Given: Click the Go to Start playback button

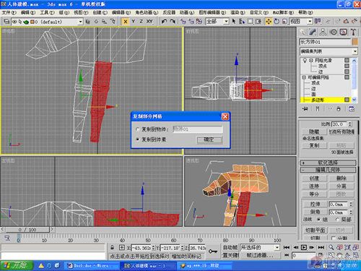Looking at the screenshot, I should tap(287, 247).
